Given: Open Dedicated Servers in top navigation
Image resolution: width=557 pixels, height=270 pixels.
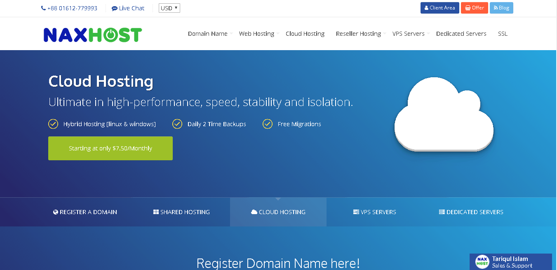Looking at the screenshot, I should click(461, 34).
